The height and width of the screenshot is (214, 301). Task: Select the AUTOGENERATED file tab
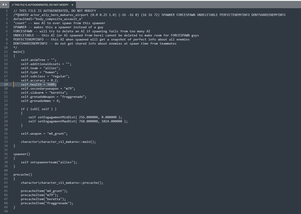pos(40,5)
